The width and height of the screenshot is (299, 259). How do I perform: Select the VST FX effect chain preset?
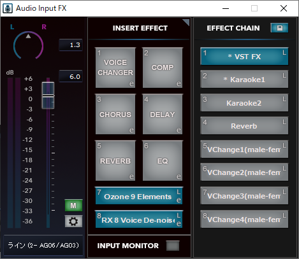(244, 57)
